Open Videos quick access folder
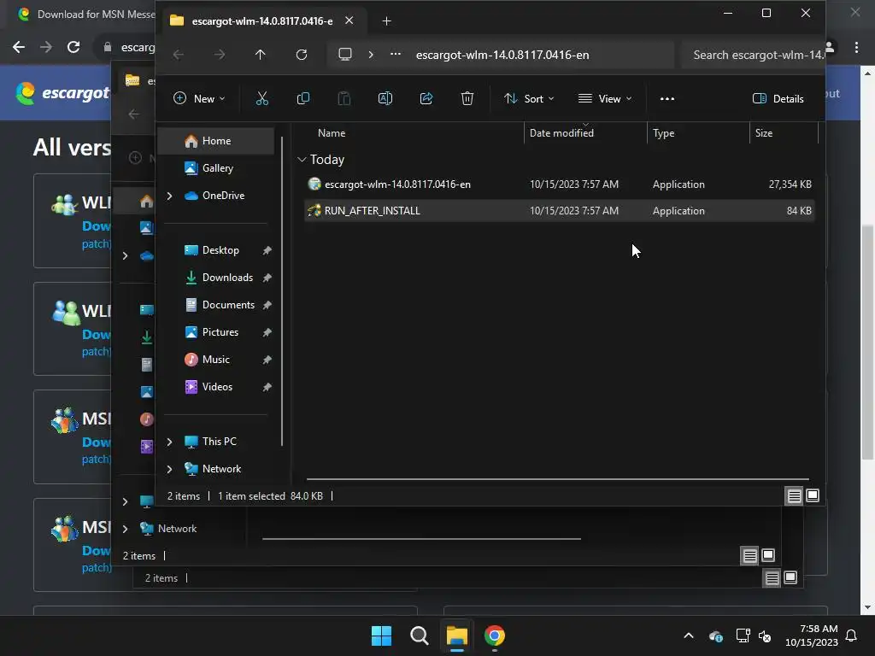Screen dimensions: 875x656 pos(217,387)
